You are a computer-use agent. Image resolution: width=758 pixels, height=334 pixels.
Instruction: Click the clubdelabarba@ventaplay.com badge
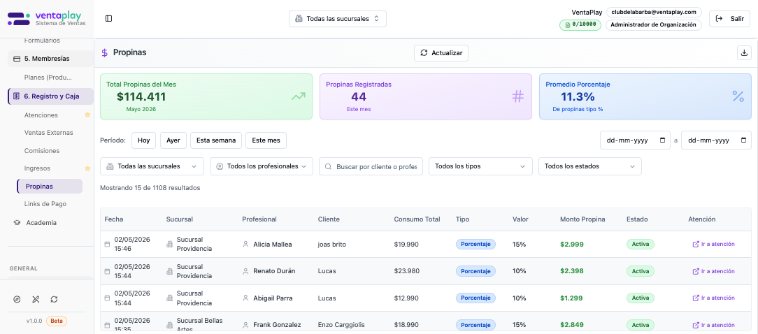pyautogui.click(x=654, y=12)
